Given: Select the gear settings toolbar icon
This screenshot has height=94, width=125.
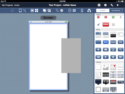Looking at the screenshot, I should (x=62, y=11).
